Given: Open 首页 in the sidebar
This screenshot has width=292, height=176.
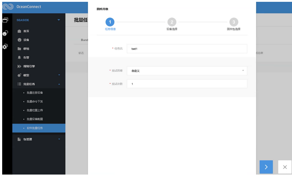Looking at the screenshot, I should [26, 31].
